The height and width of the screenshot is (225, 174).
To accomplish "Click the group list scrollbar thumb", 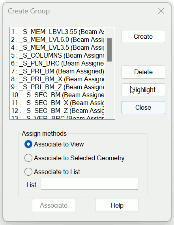I will pos(109,50).
